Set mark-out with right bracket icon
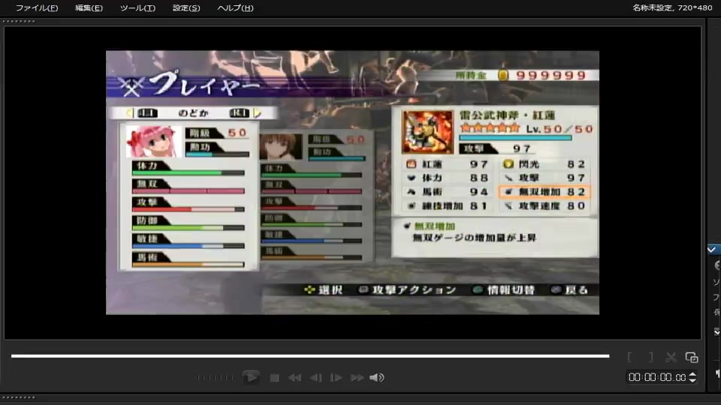The height and width of the screenshot is (405, 721). point(650,357)
